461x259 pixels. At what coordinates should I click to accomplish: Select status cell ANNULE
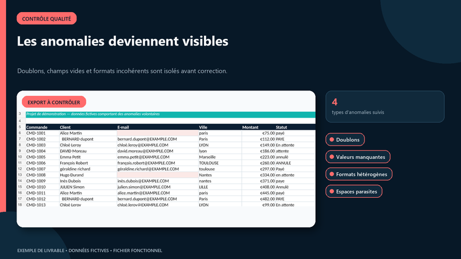coord(295,163)
